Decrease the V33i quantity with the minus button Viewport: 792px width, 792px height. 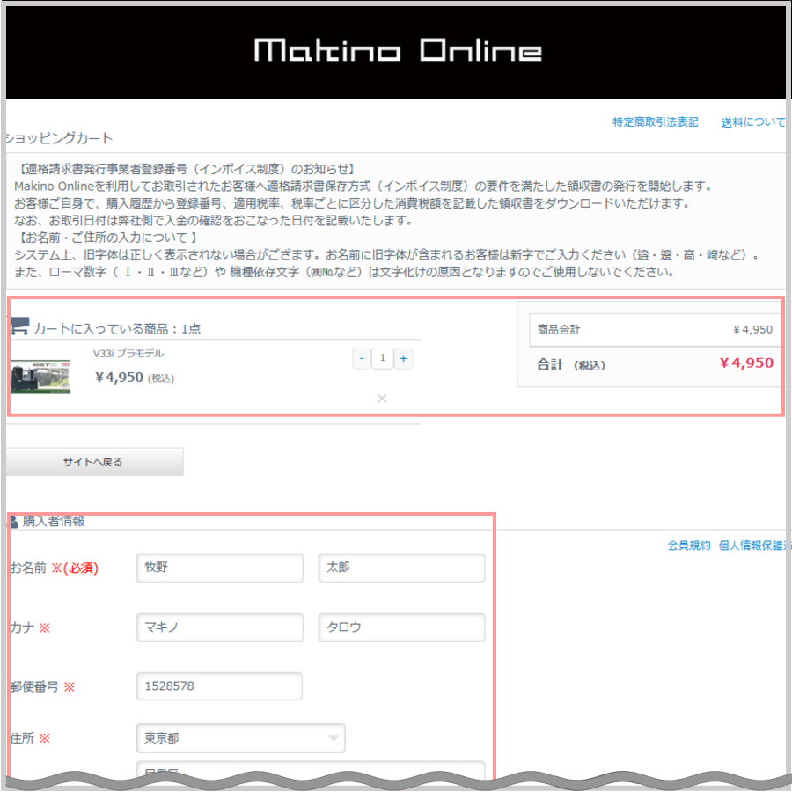(361, 359)
